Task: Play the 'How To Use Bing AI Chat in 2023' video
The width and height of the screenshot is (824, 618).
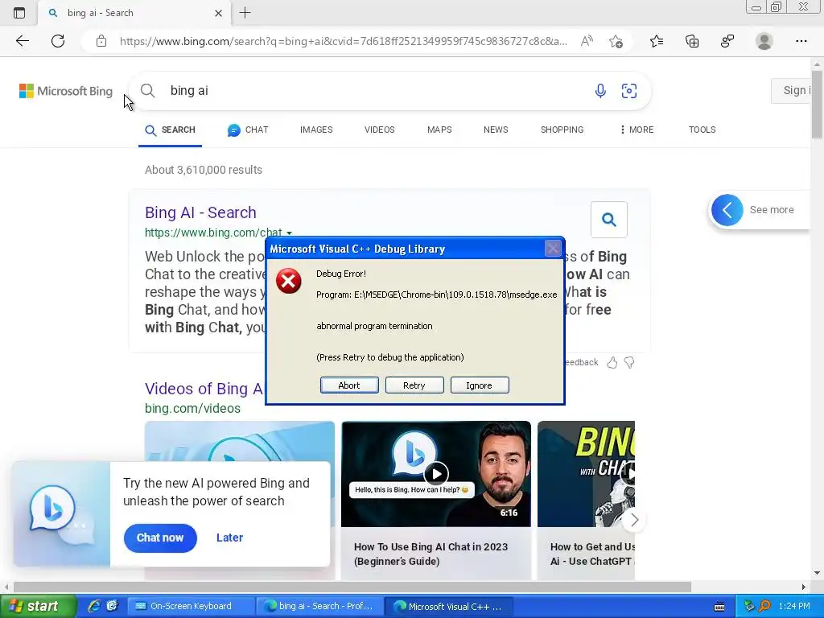Action: click(x=436, y=473)
